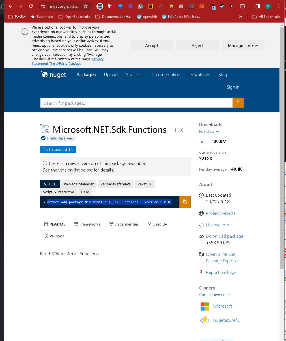The height and width of the screenshot is (341, 286).
Task: Switch to the Versions tab
Action: click(54, 236)
